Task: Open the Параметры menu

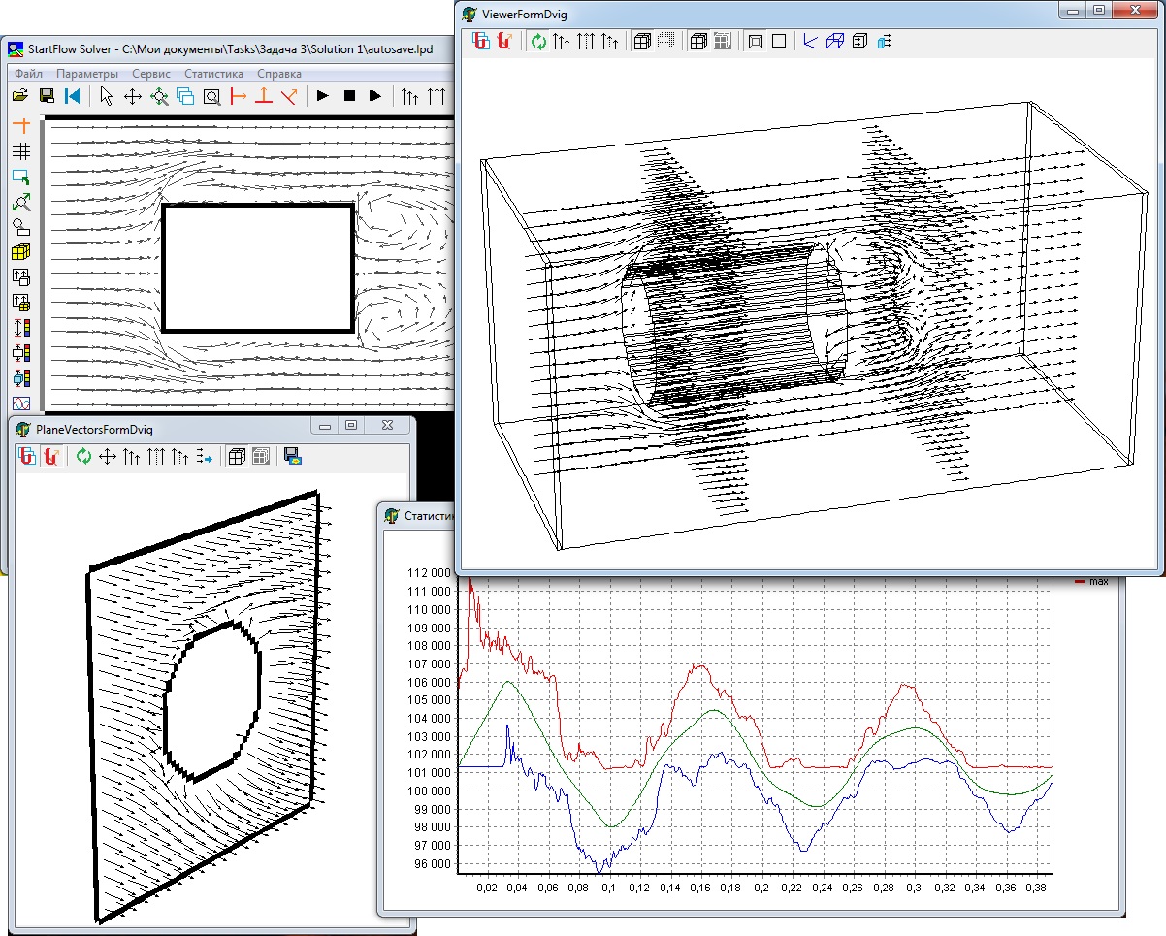Action: [87, 74]
